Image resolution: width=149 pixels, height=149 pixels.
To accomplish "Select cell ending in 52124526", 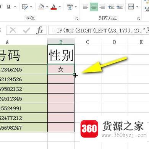I will coord(24,79).
